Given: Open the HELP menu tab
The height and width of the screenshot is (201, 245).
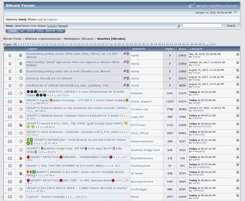Looking at the screenshot, I should 22,31.
